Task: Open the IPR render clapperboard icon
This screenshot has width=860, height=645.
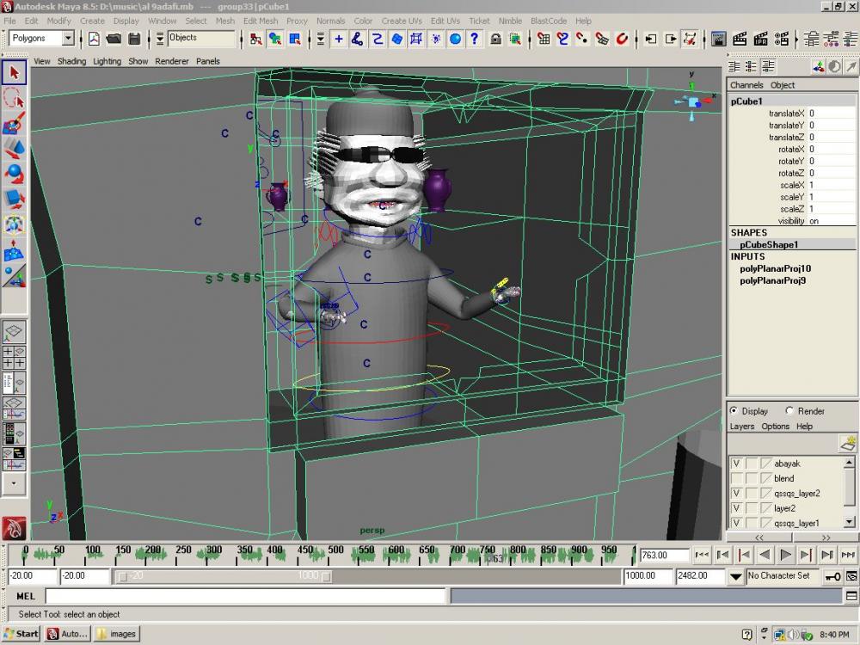Action: click(760, 39)
